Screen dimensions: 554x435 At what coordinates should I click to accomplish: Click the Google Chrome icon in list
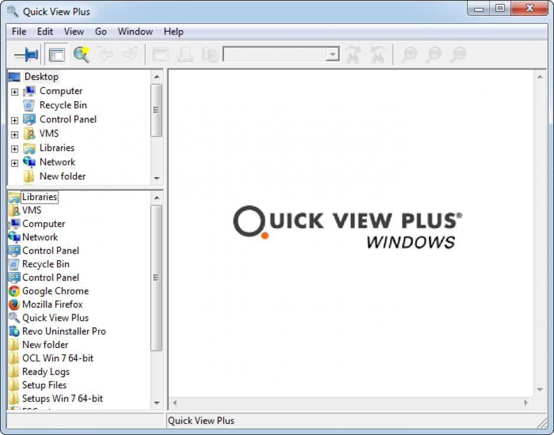[x=14, y=291]
